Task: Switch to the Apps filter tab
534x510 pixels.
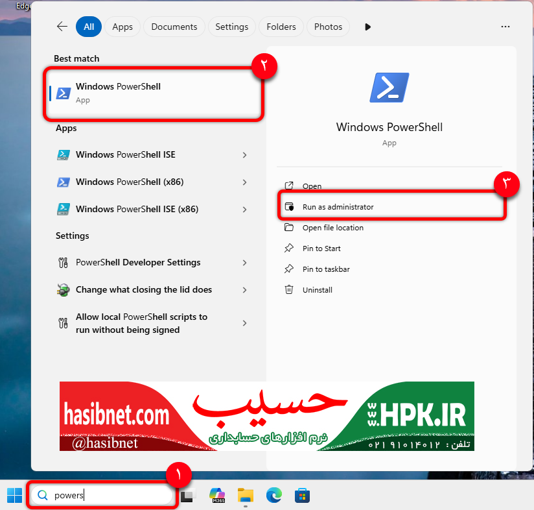Action: [122, 27]
